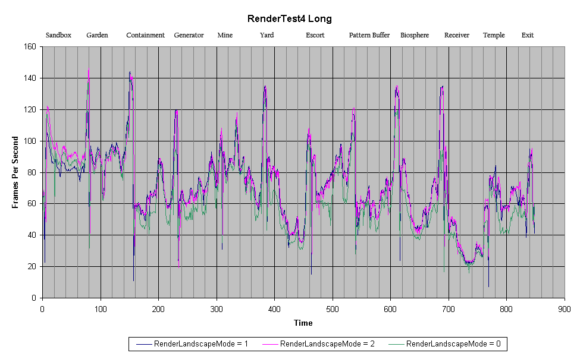Select the magenta legend line for mode 2

(x=270, y=345)
